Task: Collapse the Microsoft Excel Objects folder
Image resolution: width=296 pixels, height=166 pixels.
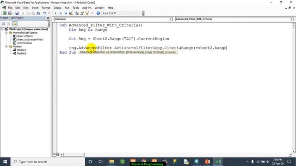Action: (x=6, y=33)
